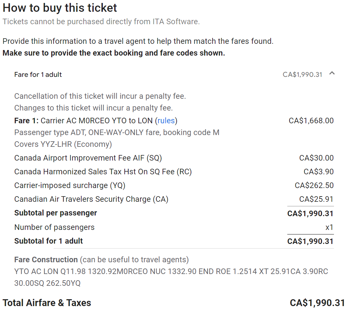The image size is (348, 310).
Task: Click the Canadian Air Travelers Security Charge row
Action: point(91,199)
